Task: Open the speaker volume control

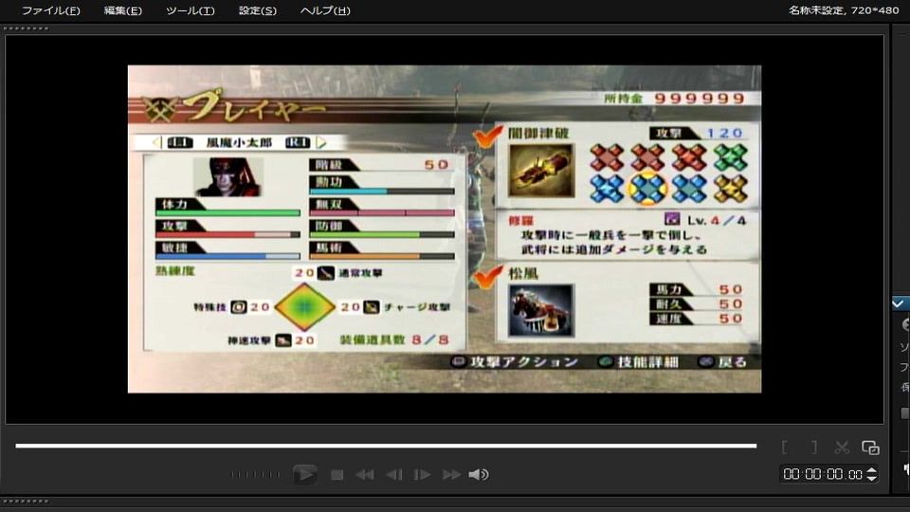Action: tap(478, 475)
